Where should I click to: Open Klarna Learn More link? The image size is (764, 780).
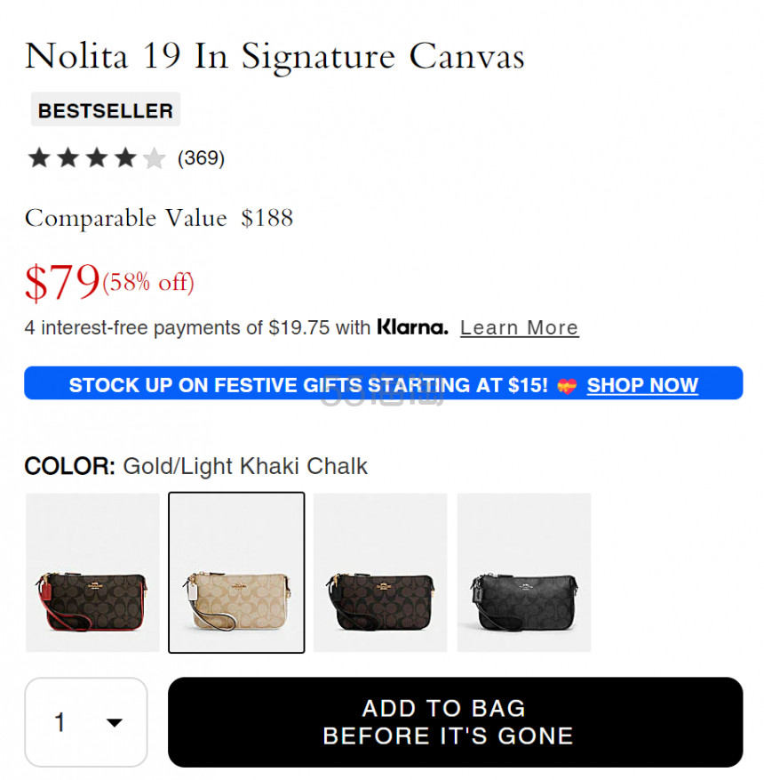(519, 328)
